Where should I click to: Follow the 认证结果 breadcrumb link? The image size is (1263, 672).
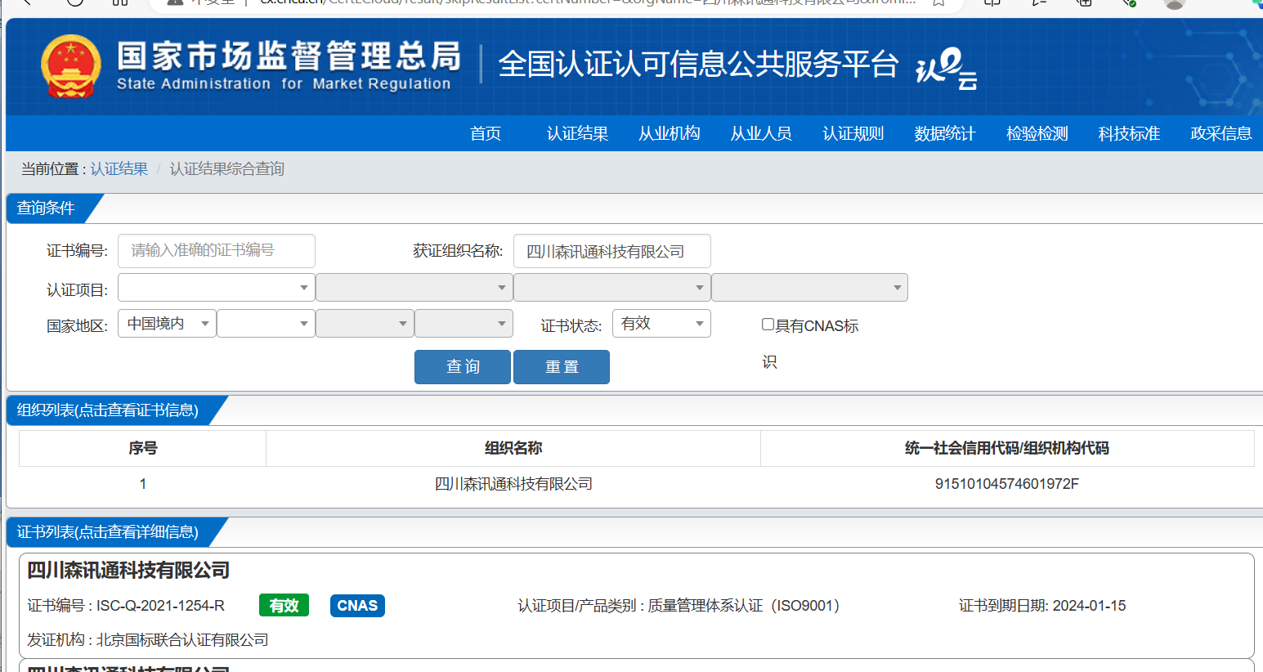coord(119,169)
